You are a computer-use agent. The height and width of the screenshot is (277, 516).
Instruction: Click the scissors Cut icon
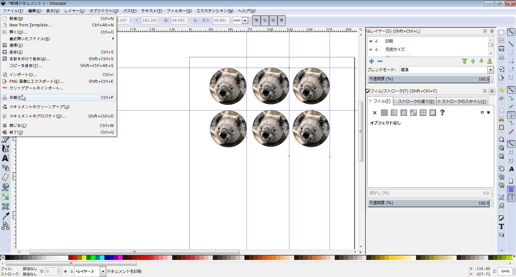(501, 119)
